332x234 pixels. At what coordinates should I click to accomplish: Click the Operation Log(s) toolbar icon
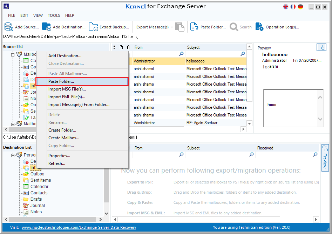(x=259, y=27)
